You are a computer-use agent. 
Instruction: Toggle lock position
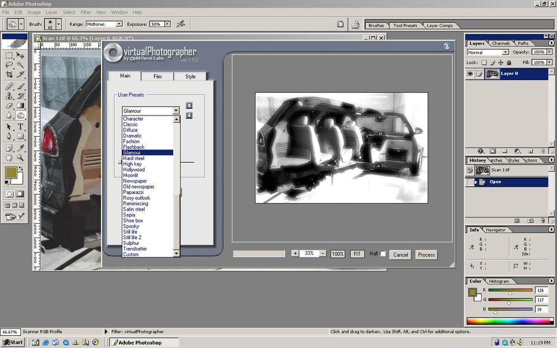click(501, 62)
